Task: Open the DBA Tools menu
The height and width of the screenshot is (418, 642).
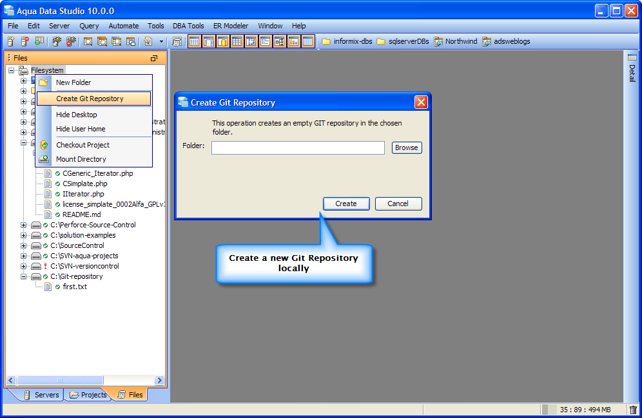Action: pyautogui.click(x=188, y=26)
